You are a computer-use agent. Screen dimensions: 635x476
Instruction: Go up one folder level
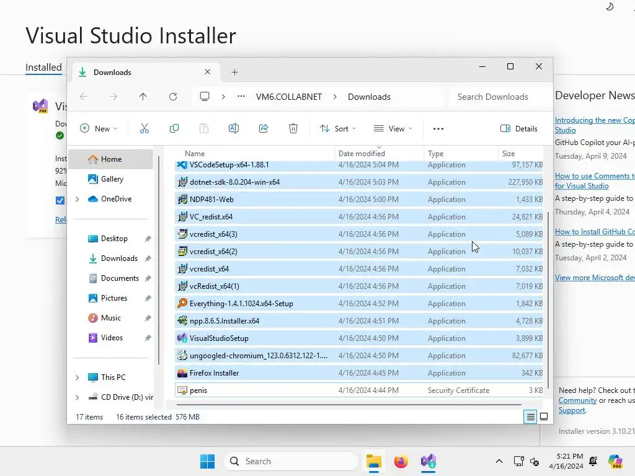(143, 97)
